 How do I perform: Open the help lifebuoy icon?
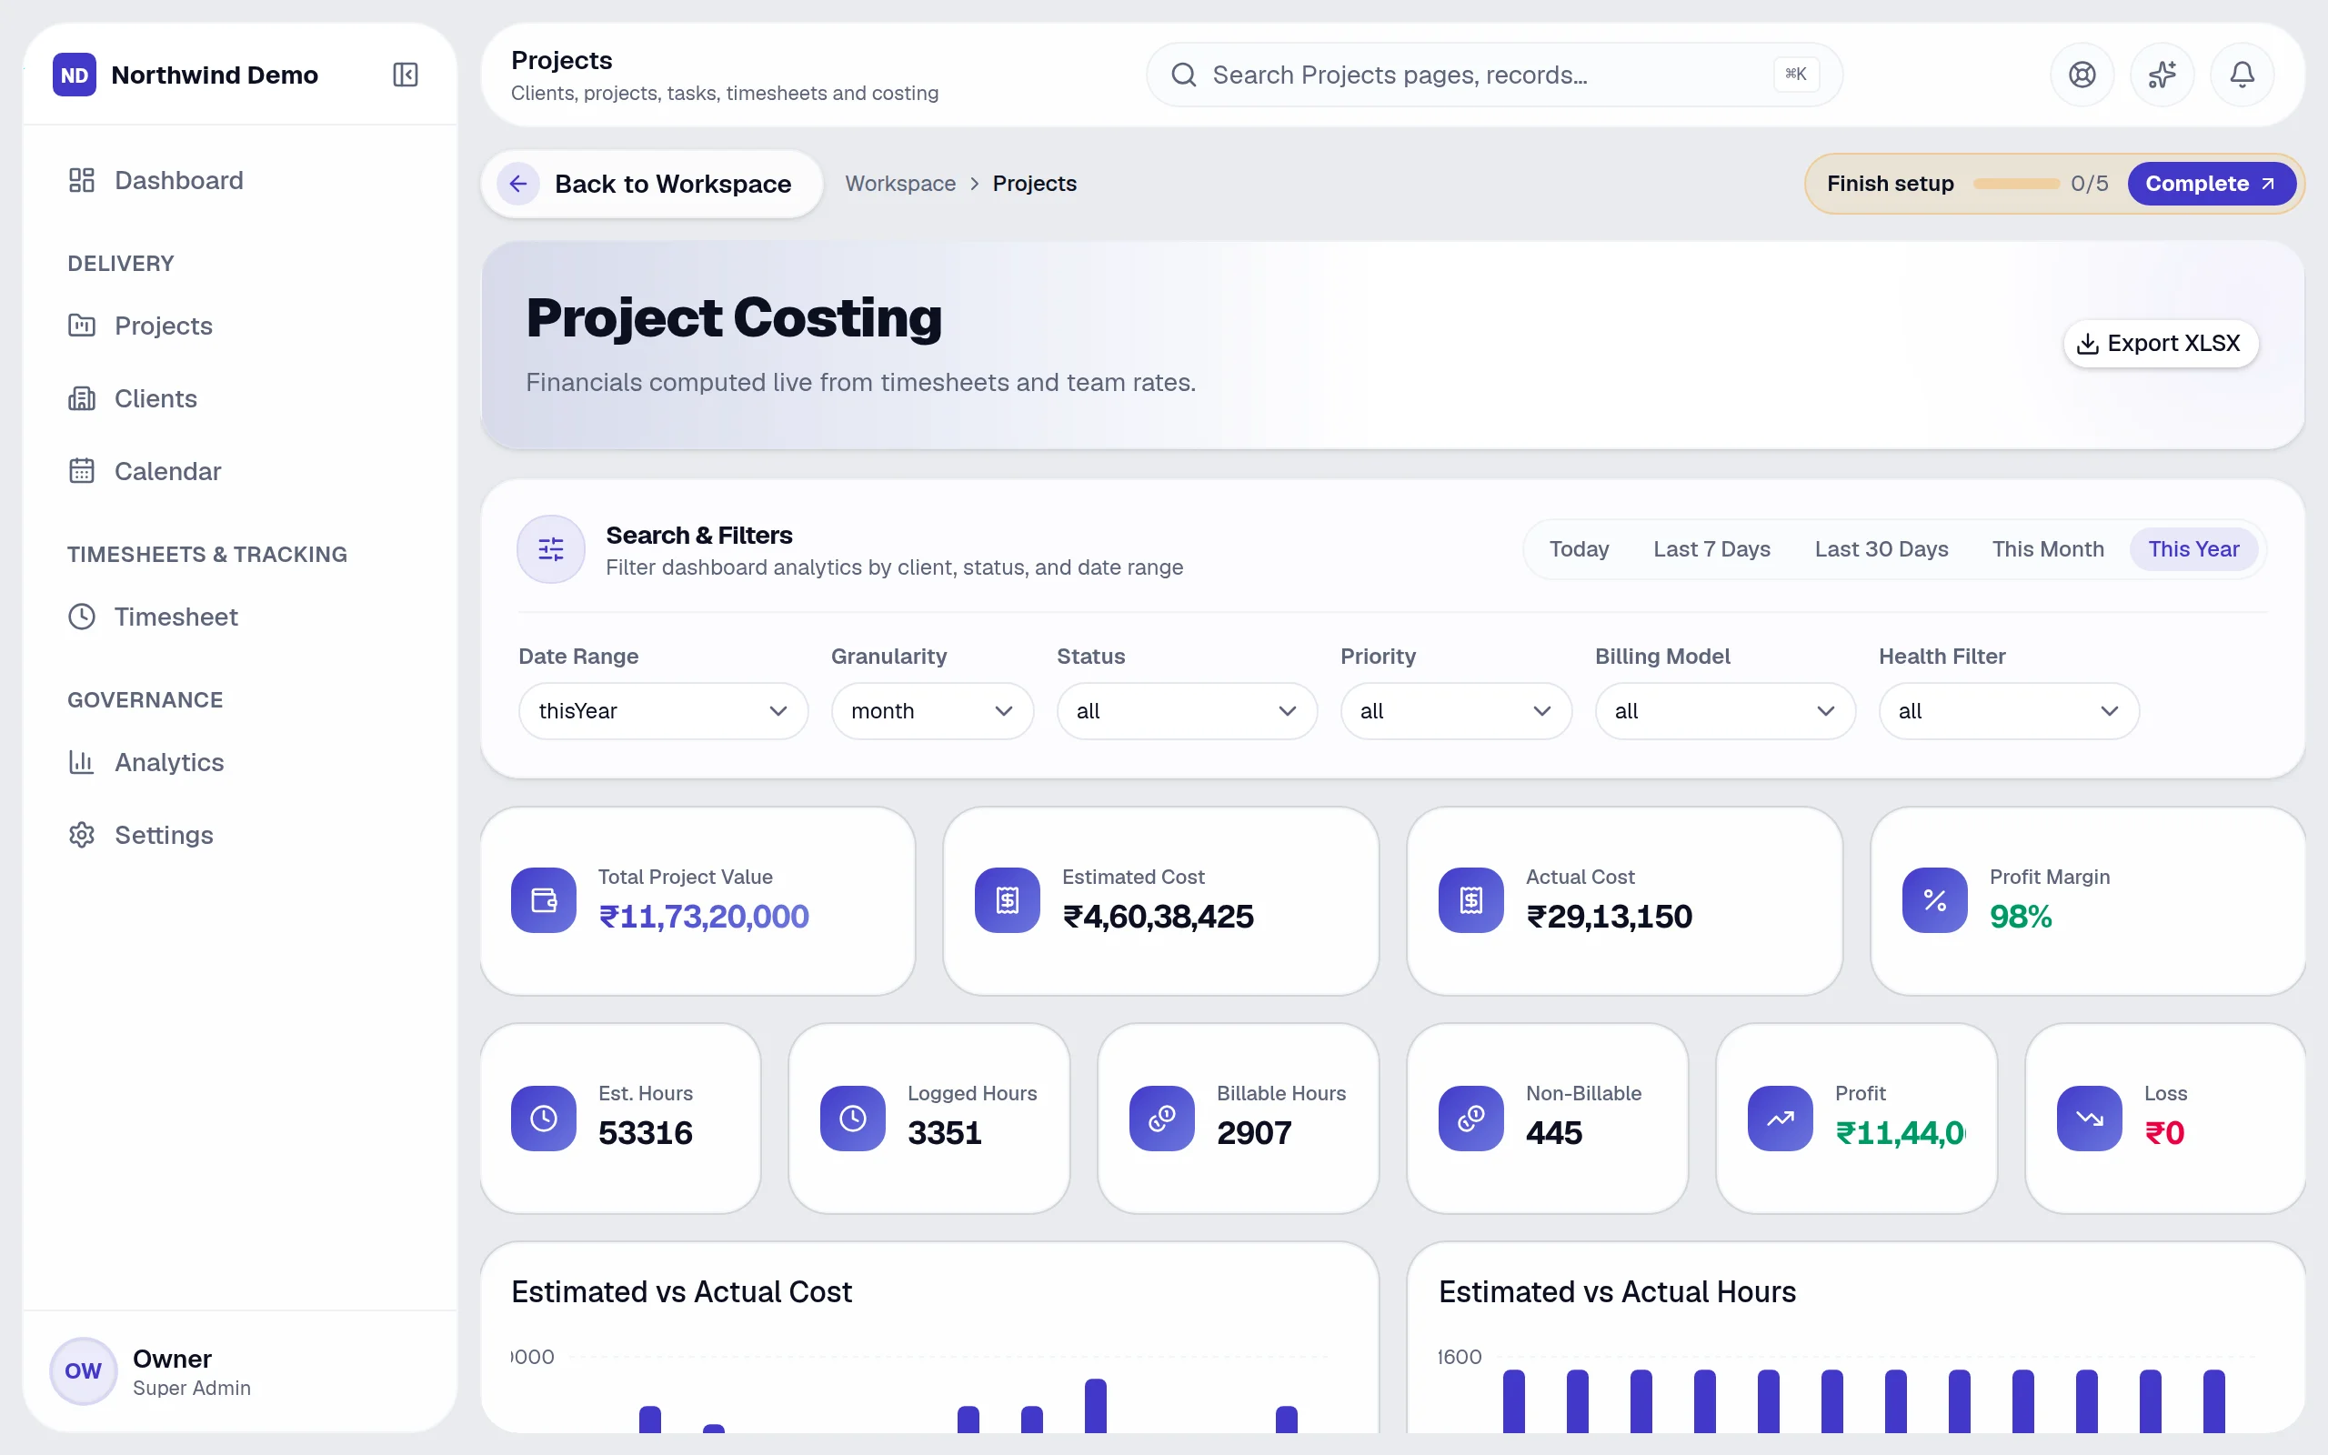pyautogui.click(x=2082, y=74)
